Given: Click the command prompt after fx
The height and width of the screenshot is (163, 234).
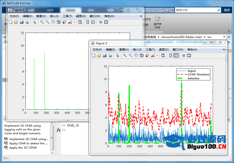Looking at the screenshot, I should point(64,130).
